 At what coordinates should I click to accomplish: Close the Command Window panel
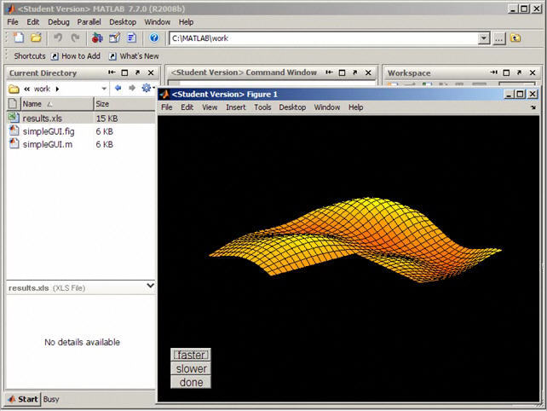(x=368, y=72)
